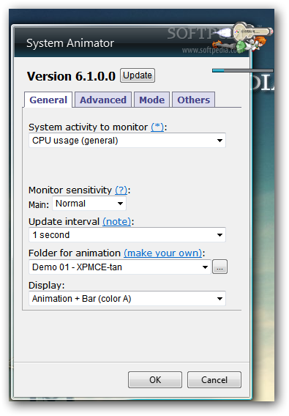Viewport: 289px width, 416px height.
Task: Expand the CPU usage (general) dropdown
Action: pyautogui.click(x=127, y=141)
